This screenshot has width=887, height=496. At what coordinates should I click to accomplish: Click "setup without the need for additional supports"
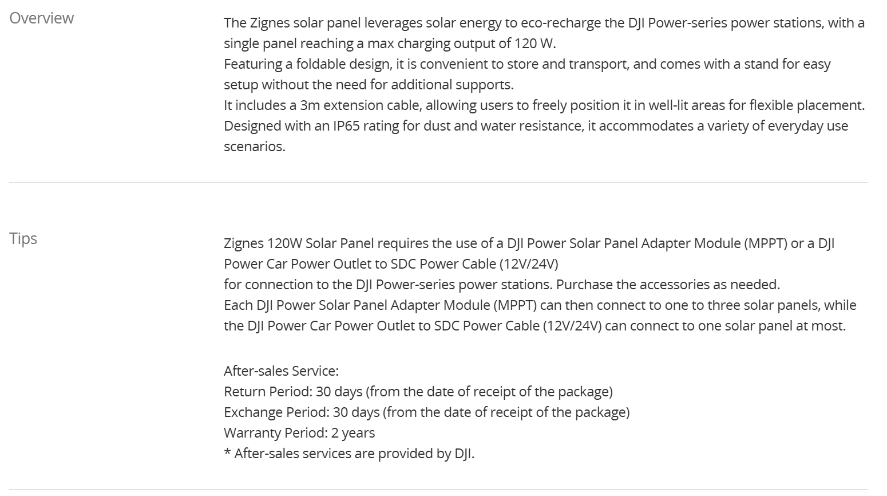pos(369,85)
